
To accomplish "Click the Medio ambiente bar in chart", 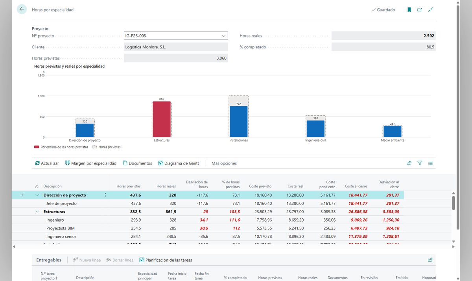I will [393, 131].
